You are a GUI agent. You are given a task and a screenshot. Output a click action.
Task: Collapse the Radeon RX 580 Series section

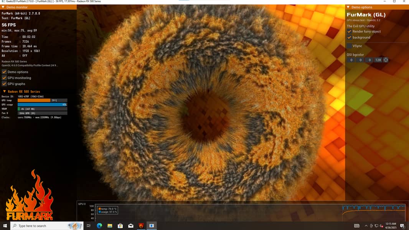click(5, 92)
